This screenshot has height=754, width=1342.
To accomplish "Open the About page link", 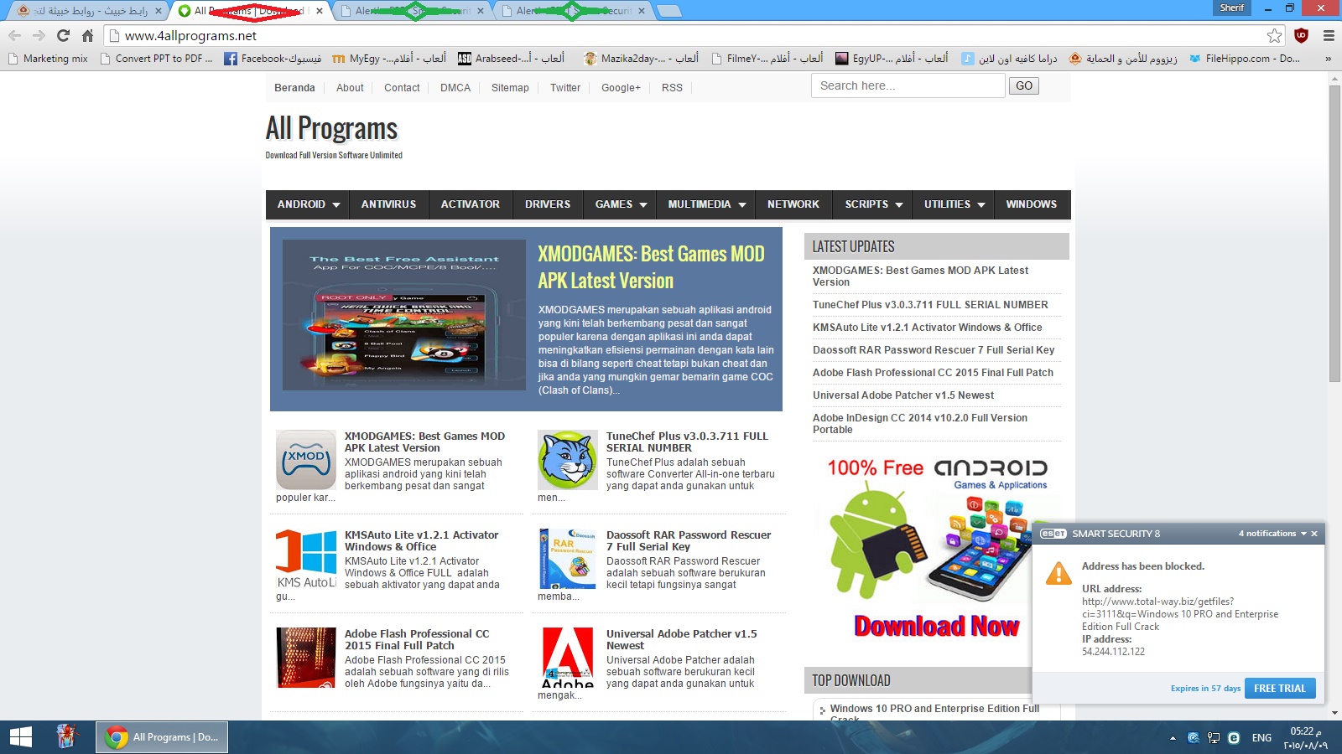I will point(350,88).
